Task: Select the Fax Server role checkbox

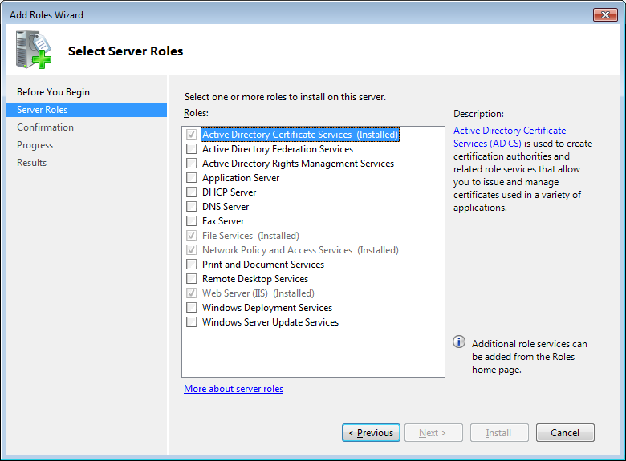Action: coord(191,221)
